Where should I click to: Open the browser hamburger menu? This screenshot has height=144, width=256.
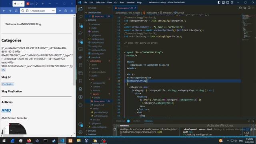[72, 11]
